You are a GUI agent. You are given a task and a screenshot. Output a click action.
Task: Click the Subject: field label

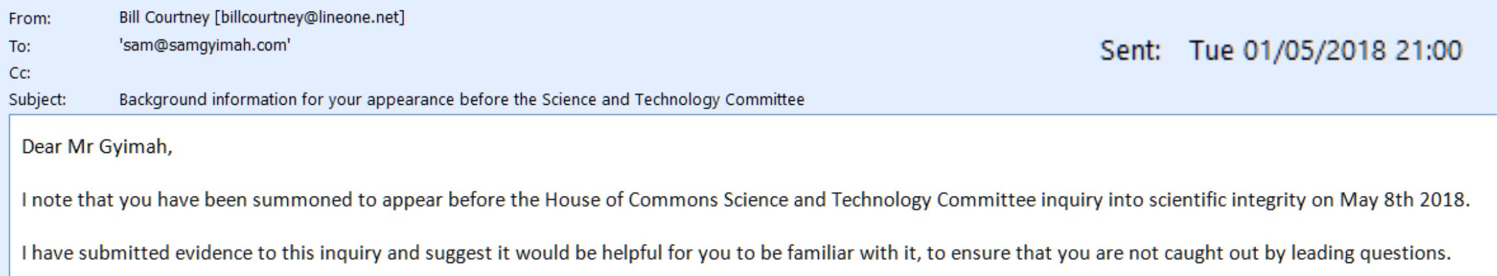[x=37, y=100]
